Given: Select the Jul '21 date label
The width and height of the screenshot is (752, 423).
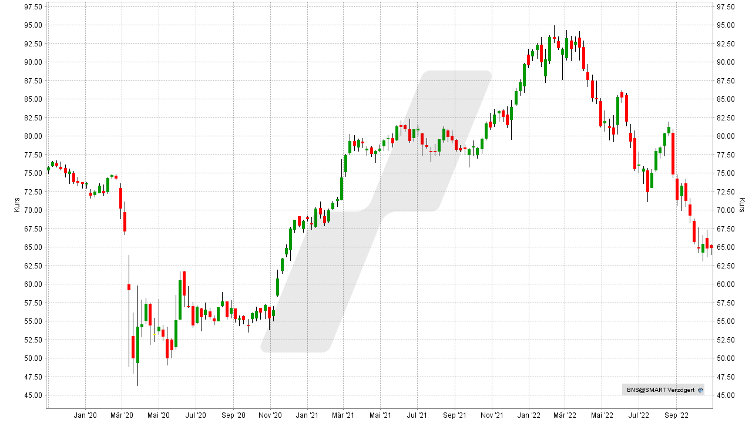Looking at the screenshot, I should (417, 415).
